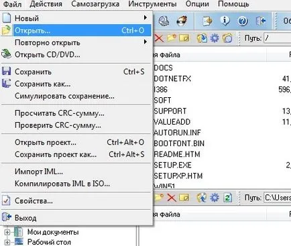Open the Файл menu
This screenshot has width=291, height=246.
13,4
